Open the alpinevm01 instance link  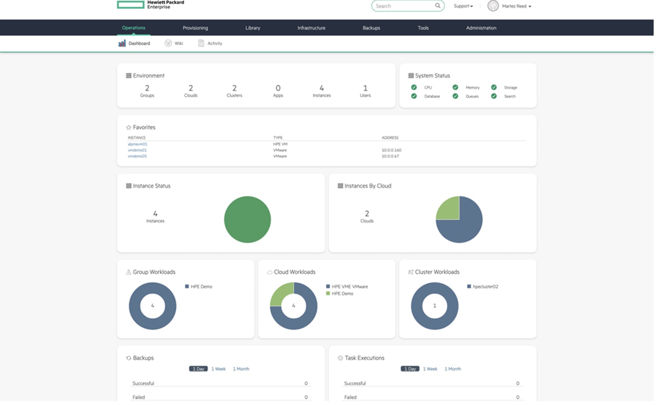[x=137, y=144]
